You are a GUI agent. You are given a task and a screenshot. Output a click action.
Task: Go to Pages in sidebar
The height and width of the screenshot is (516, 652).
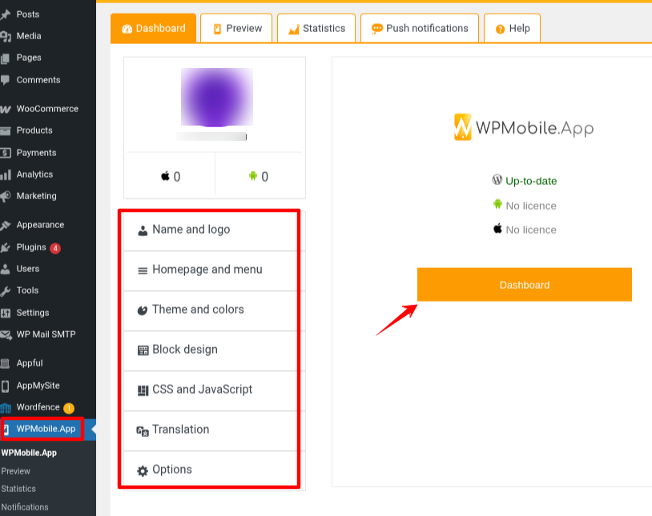(29, 58)
